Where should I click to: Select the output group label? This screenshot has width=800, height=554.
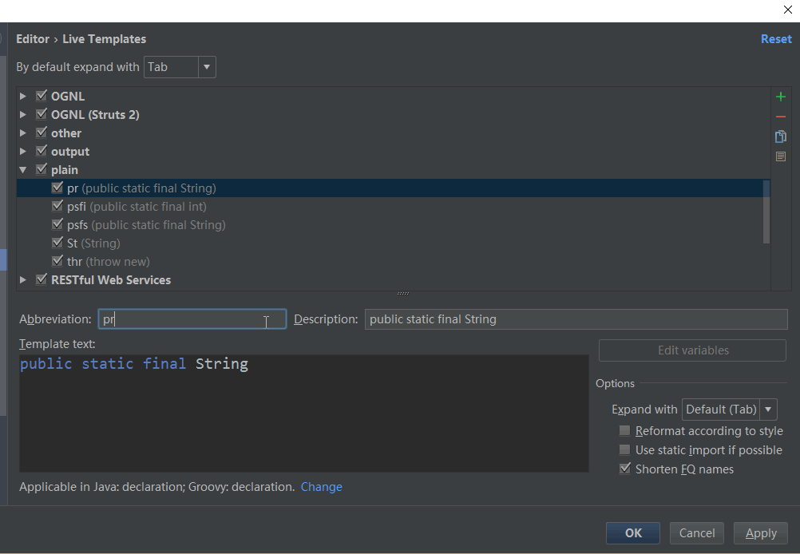(x=70, y=152)
